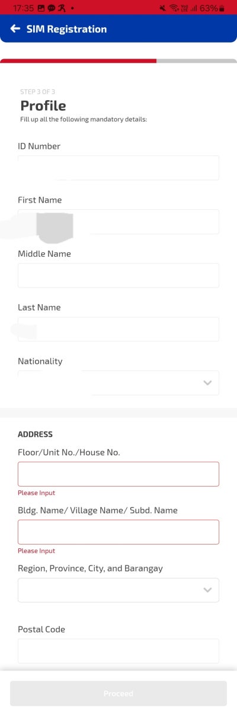Tap the step progress bar at top
The width and height of the screenshot is (237, 716).
click(118, 60)
